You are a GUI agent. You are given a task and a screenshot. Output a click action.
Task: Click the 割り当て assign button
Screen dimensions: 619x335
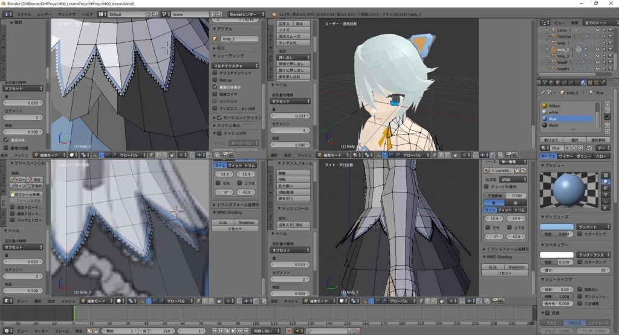point(551,140)
